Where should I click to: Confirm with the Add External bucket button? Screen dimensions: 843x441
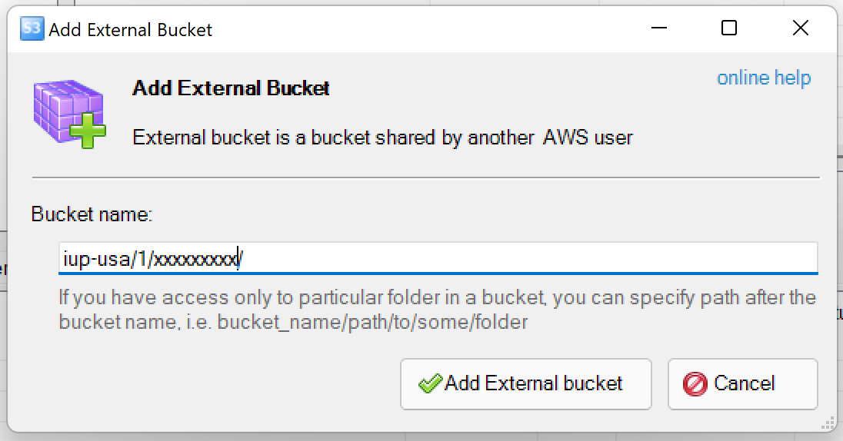[525, 383]
